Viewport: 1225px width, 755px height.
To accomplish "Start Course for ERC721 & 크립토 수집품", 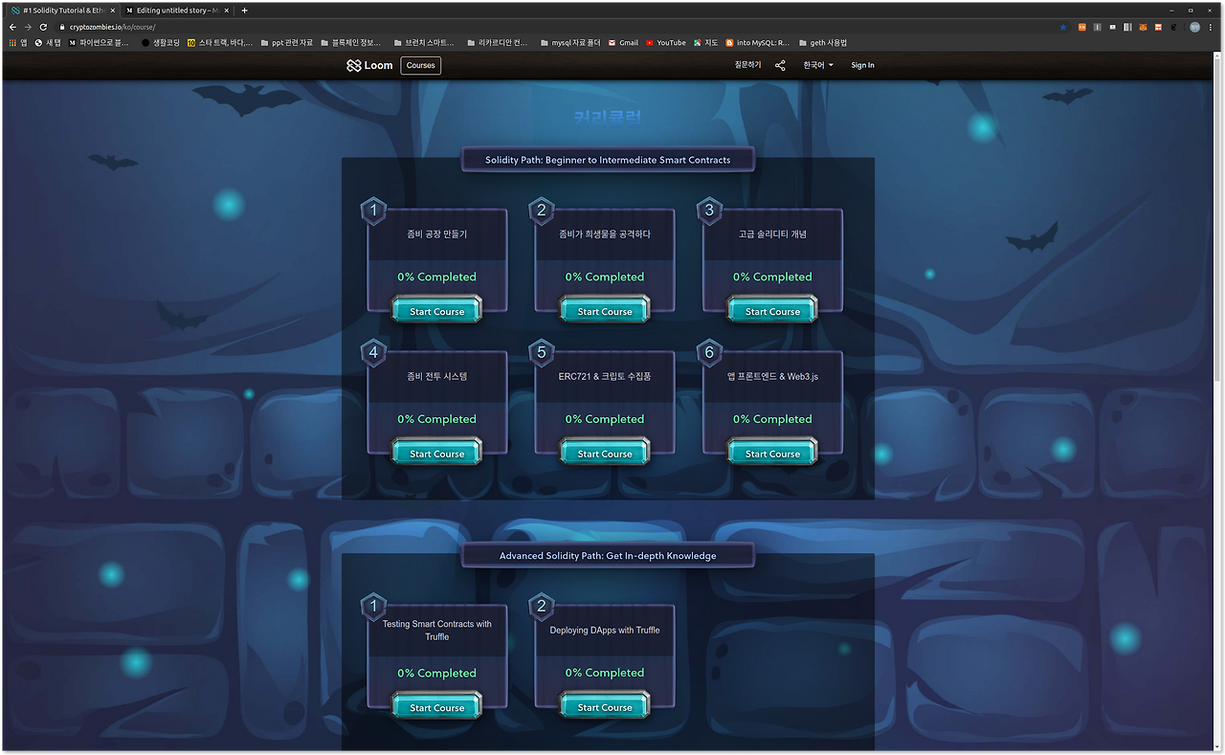I will coord(605,454).
